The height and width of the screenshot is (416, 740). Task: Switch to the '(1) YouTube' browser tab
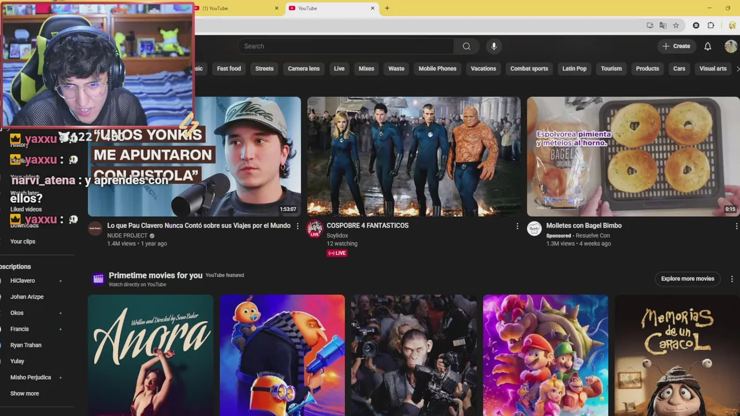pyautogui.click(x=237, y=8)
